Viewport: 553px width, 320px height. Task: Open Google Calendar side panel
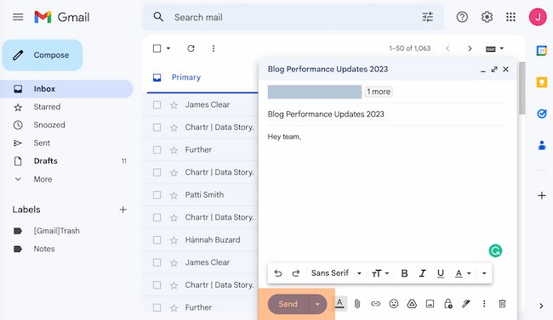[x=541, y=51]
